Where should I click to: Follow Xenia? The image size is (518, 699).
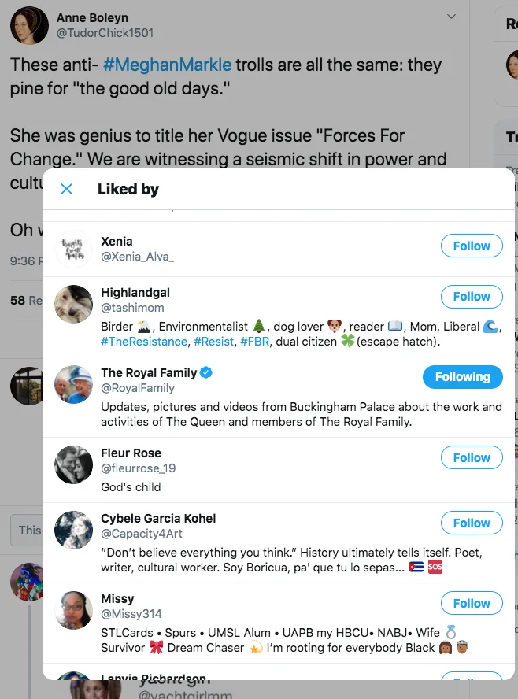471,246
